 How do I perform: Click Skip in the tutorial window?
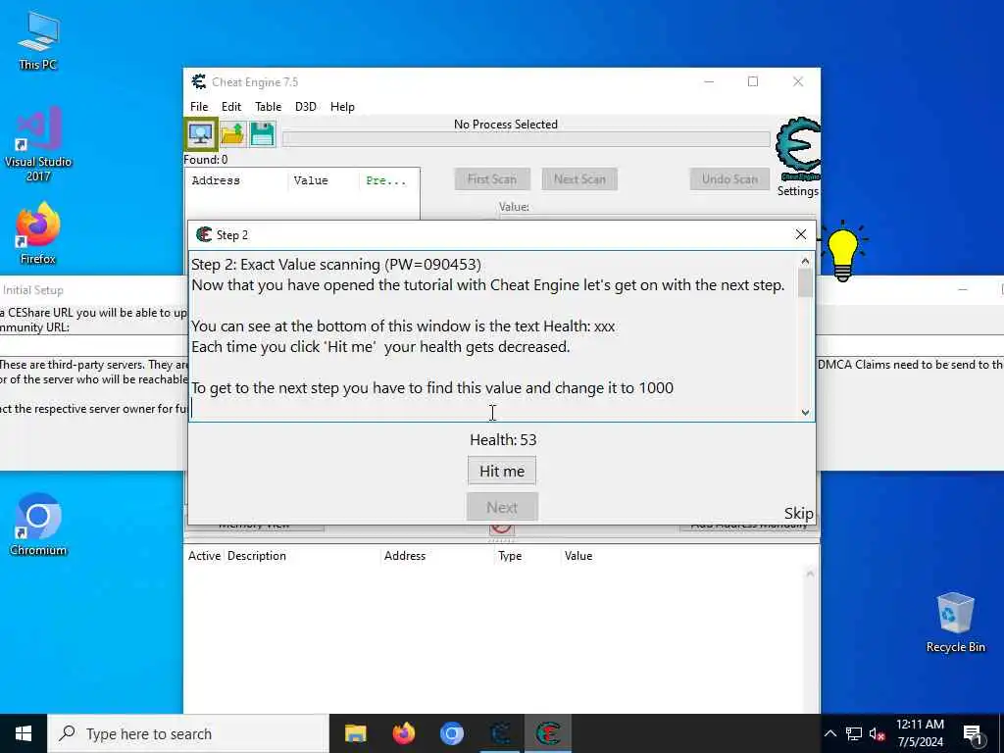[x=798, y=513]
